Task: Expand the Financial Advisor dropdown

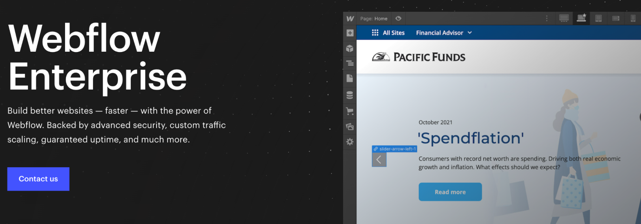Action: click(444, 33)
